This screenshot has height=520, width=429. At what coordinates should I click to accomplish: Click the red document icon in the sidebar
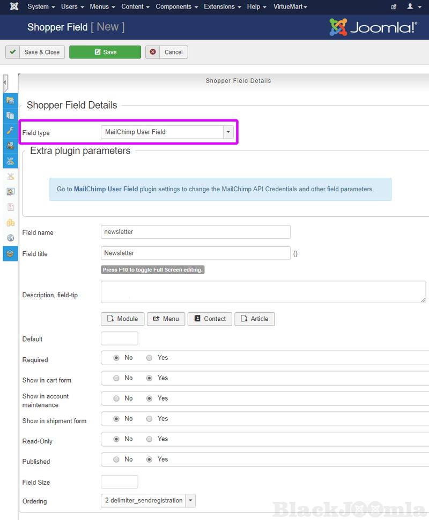point(10,207)
